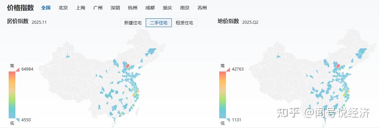The image size is (379, 128).
Task: Choose the 二手住宅 option
Action: (x=159, y=23)
